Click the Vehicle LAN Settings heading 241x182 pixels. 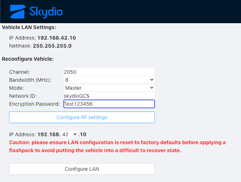[29, 27]
